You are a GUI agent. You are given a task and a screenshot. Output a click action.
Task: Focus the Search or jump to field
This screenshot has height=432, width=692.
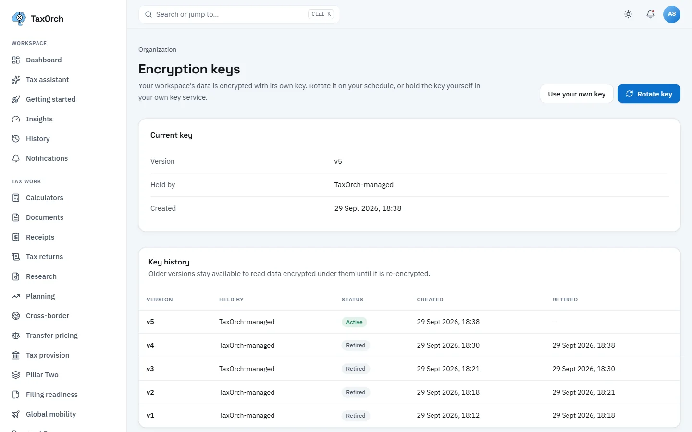click(239, 14)
